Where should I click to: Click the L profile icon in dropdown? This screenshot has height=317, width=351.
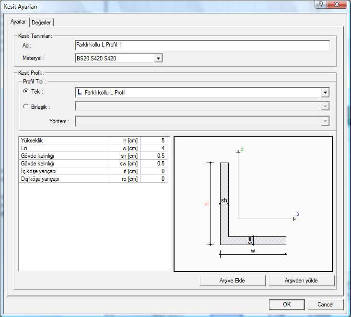pyautogui.click(x=80, y=92)
